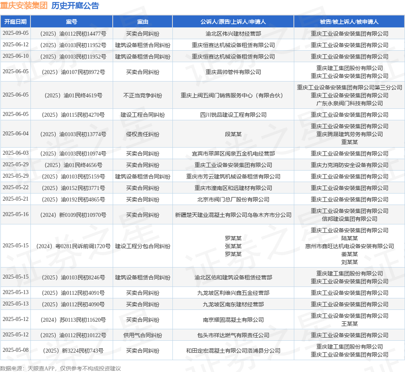Click defendant 王某某

[350, 323]
